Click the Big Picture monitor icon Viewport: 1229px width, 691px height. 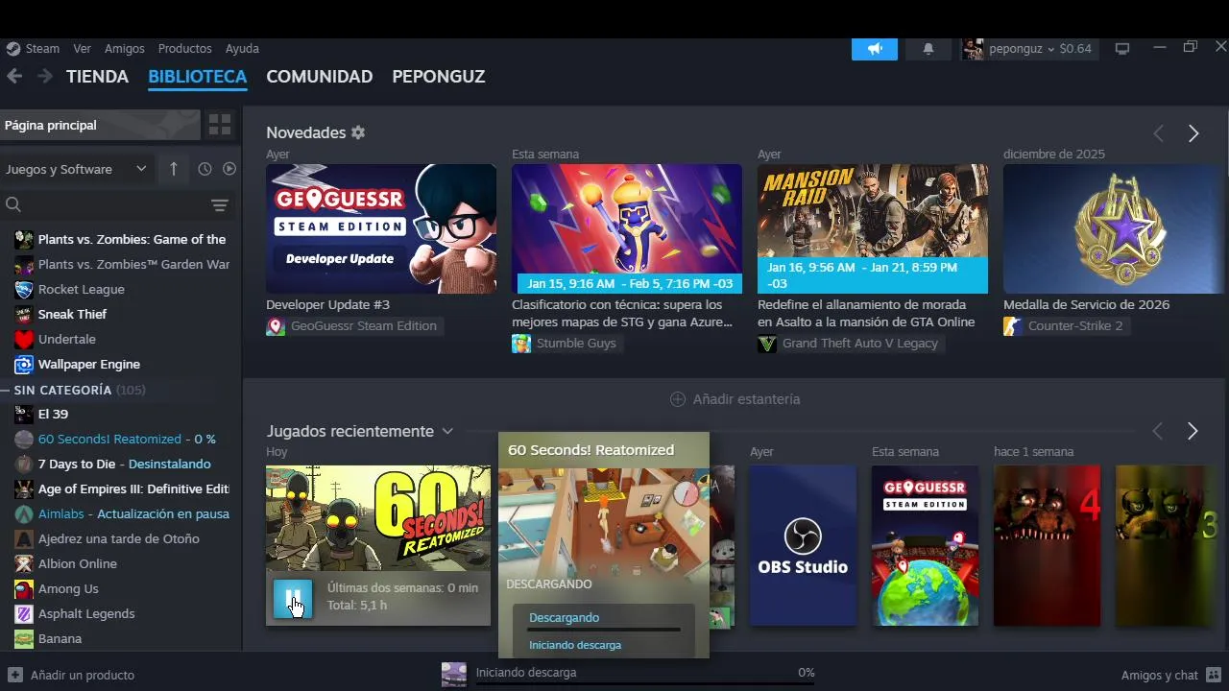click(1121, 49)
